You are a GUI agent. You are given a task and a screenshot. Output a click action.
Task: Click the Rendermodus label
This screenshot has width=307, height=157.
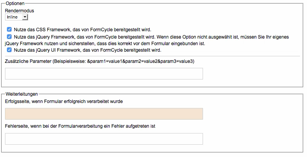pyautogui.click(x=19, y=11)
